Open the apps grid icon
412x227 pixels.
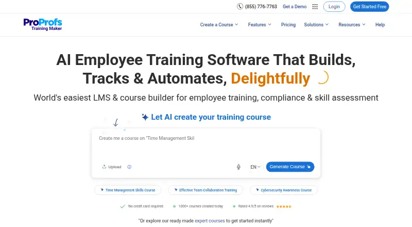point(315,7)
